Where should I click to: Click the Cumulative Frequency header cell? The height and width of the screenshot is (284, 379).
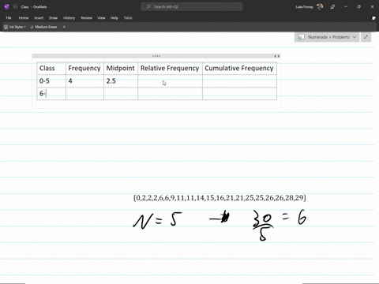point(239,69)
